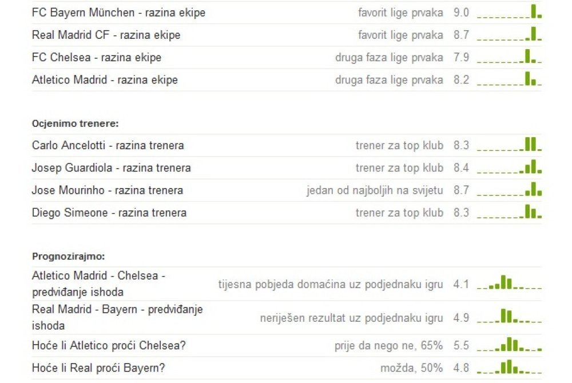Open 'Atletico Madrid - razina ekipe' entry
This screenshot has height=383, width=572.
coord(105,80)
